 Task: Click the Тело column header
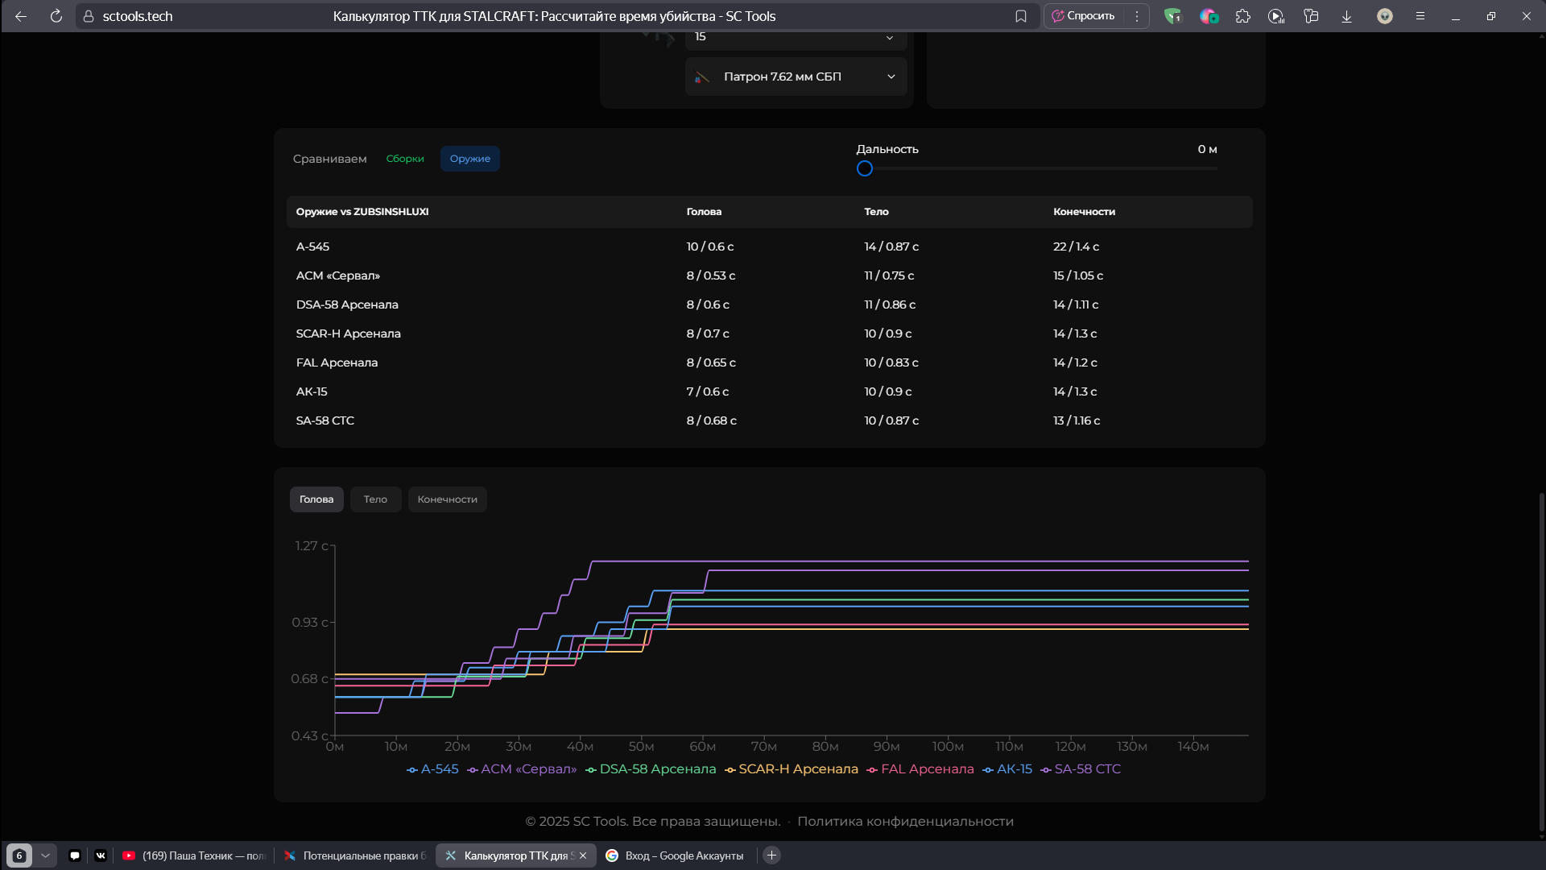pyautogui.click(x=876, y=212)
